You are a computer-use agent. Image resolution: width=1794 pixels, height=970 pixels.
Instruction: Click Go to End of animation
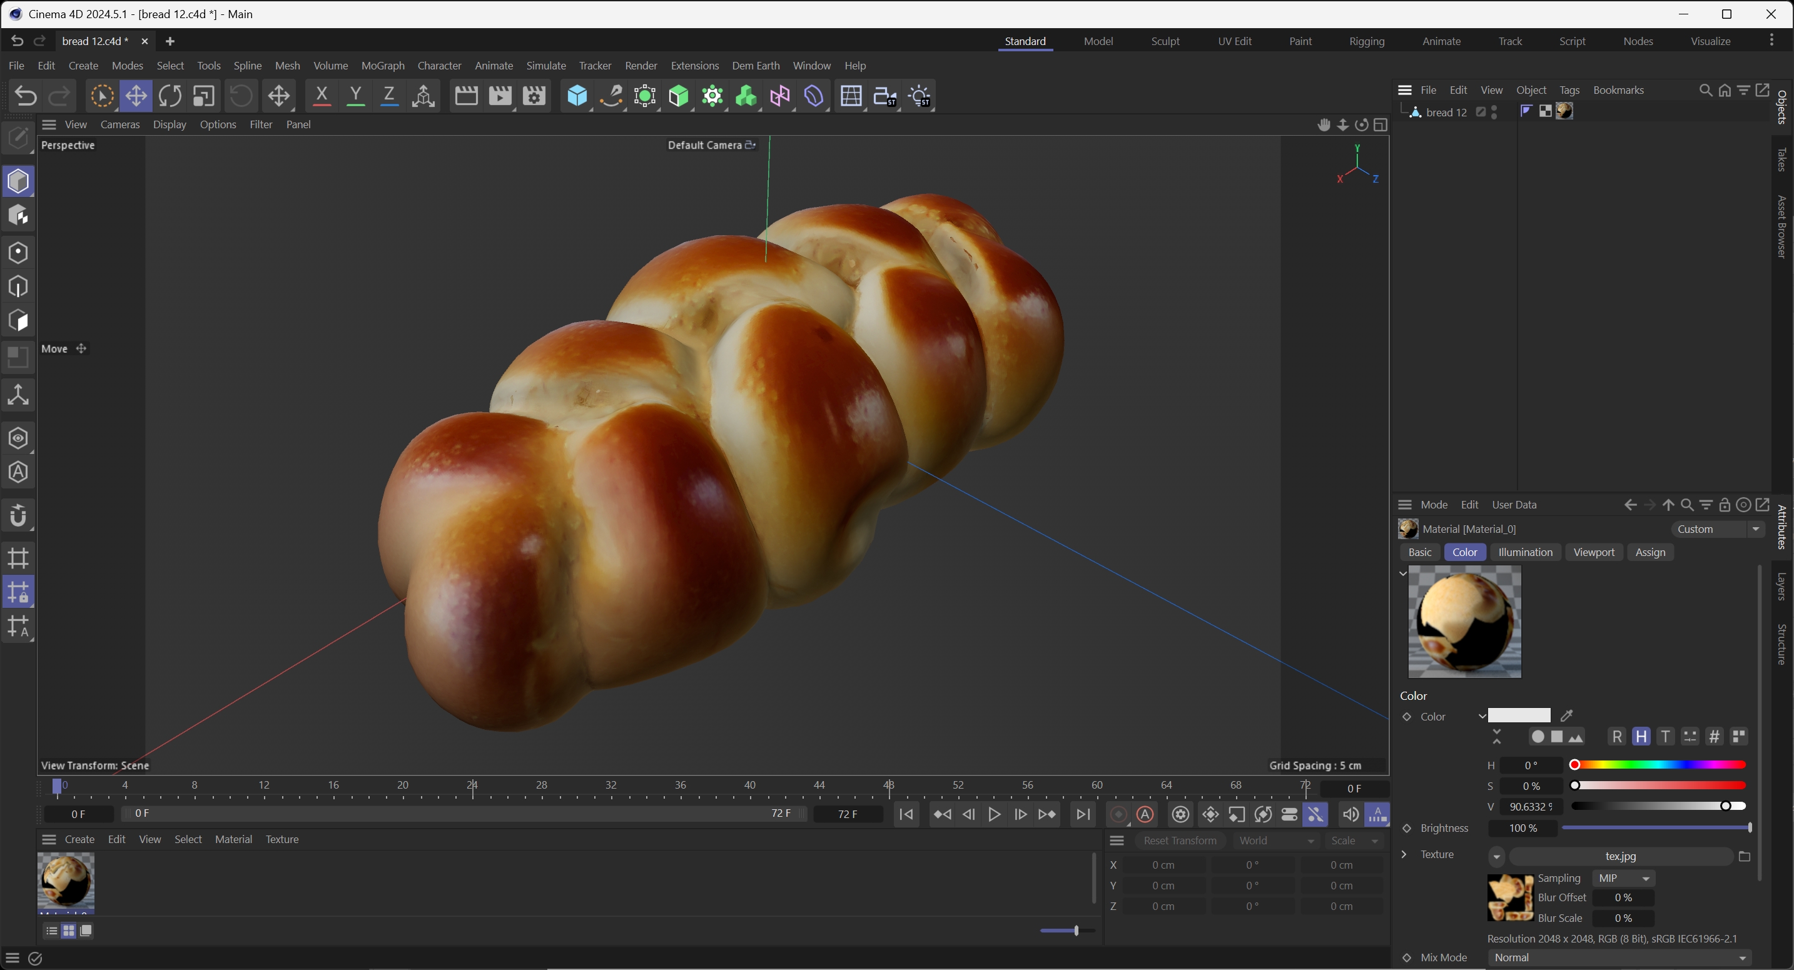pyautogui.click(x=1083, y=814)
